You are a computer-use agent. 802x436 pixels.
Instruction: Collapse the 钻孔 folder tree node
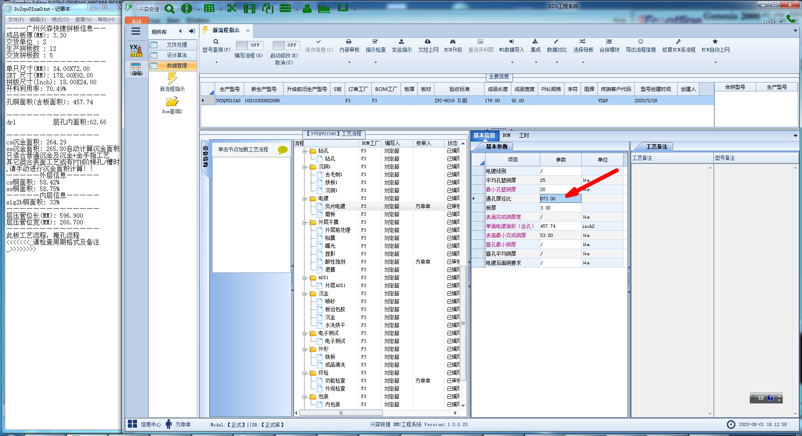(305, 151)
